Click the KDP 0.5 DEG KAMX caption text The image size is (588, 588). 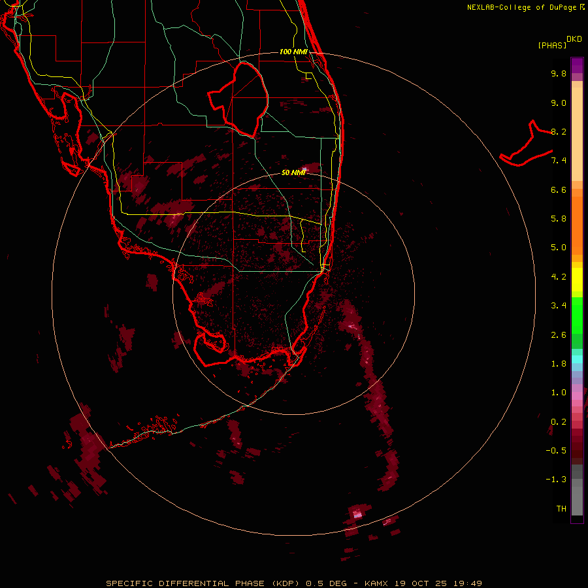(x=294, y=583)
